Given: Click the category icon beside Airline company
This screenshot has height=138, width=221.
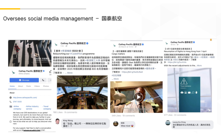Looking at the screenshot, I should coord(11,106).
